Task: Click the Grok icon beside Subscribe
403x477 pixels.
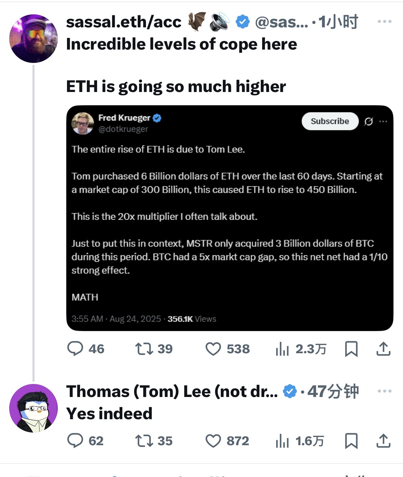Action: 368,121
